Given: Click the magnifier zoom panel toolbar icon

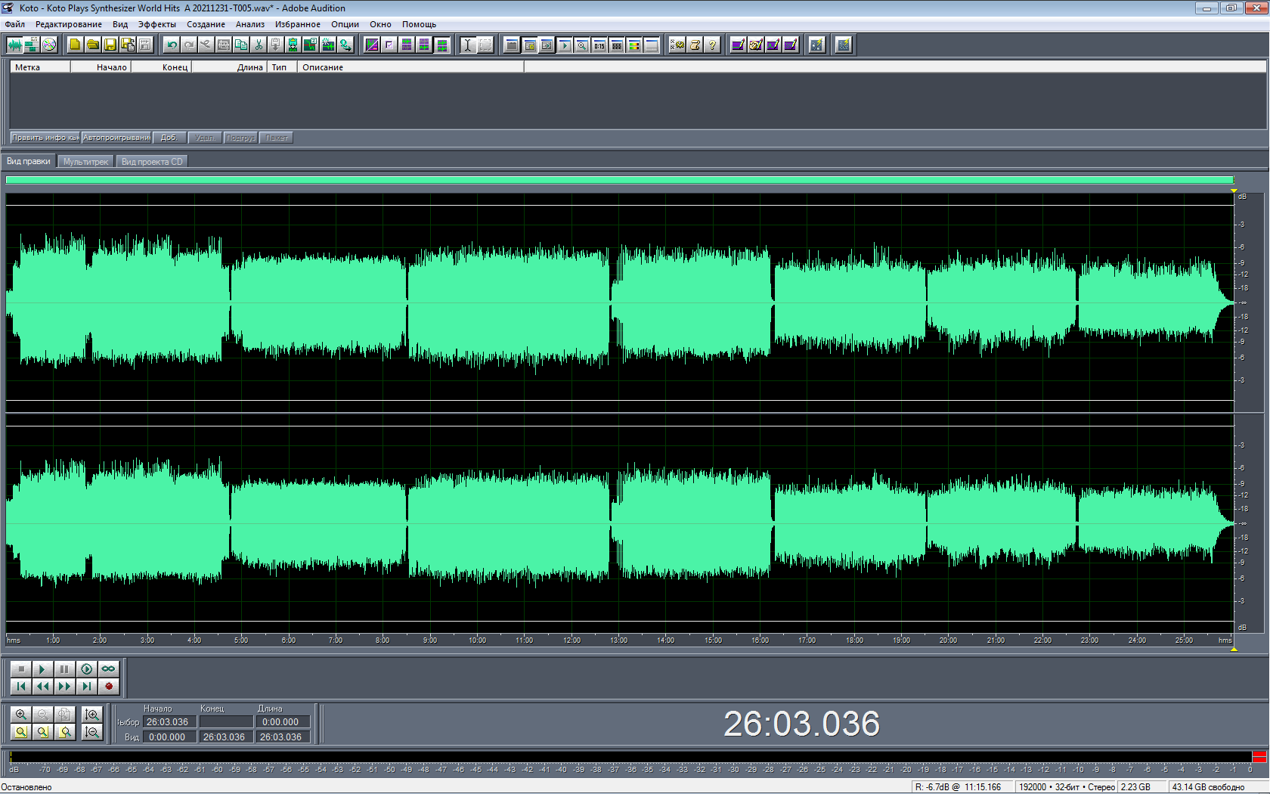Looking at the screenshot, I should click(582, 45).
